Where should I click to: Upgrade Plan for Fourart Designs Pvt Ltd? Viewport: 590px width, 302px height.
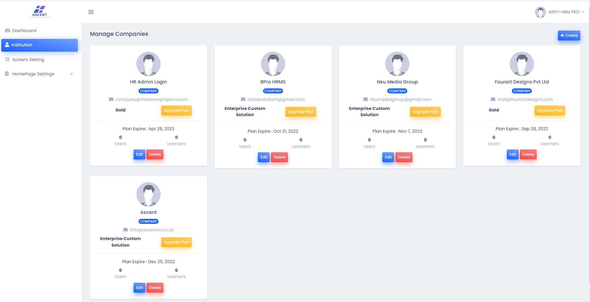pos(550,111)
